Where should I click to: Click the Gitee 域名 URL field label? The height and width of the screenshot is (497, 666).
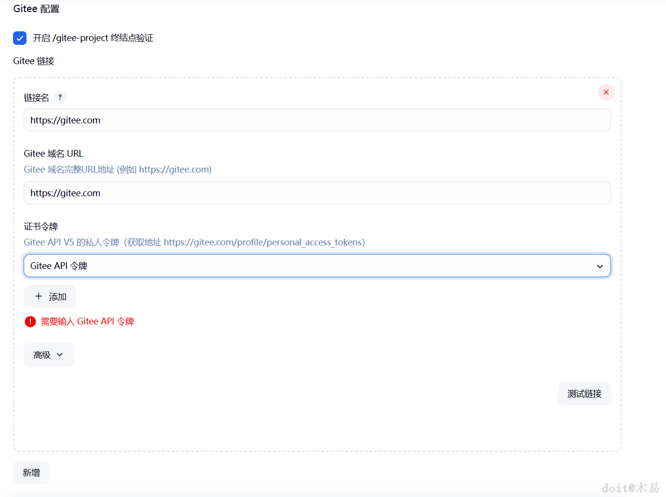click(54, 154)
